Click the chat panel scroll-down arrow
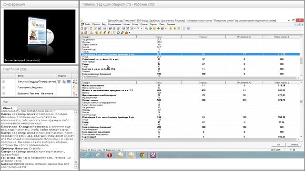The height and width of the screenshot is (171, 305). point(76,167)
